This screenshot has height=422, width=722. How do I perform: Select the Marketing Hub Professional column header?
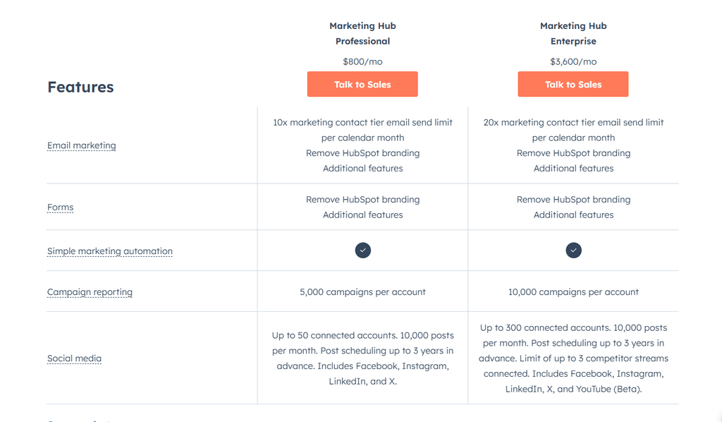point(362,33)
